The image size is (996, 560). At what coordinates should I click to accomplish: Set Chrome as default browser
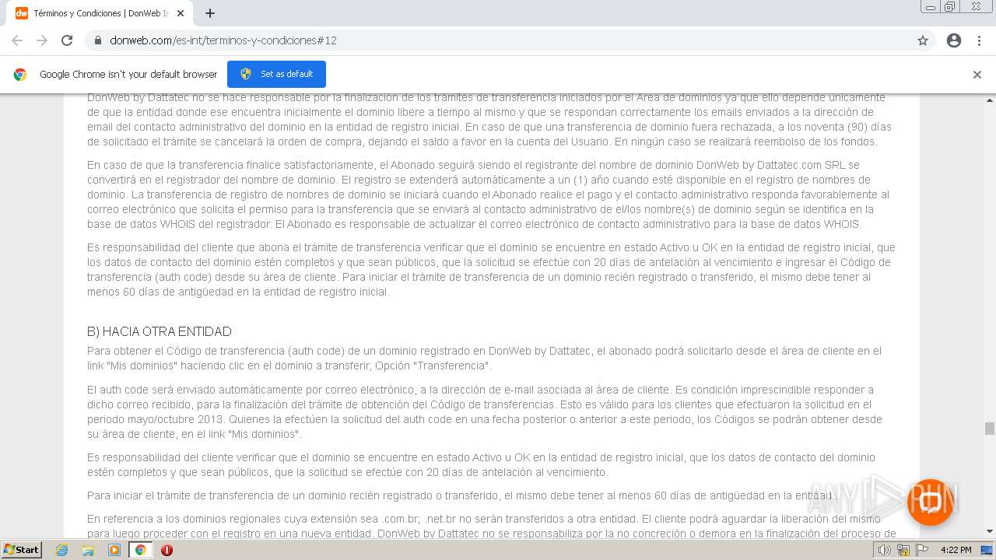pos(276,74)
